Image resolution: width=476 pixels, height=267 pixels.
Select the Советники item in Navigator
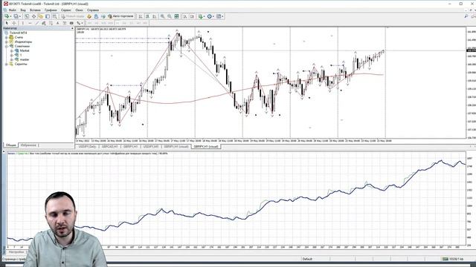(22, 46)
